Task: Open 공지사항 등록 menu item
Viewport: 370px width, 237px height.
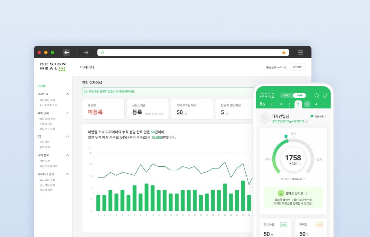Action: point(47,185)
